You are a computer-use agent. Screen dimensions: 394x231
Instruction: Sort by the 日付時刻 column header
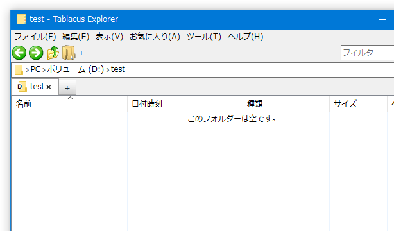(x=185, y=103)
